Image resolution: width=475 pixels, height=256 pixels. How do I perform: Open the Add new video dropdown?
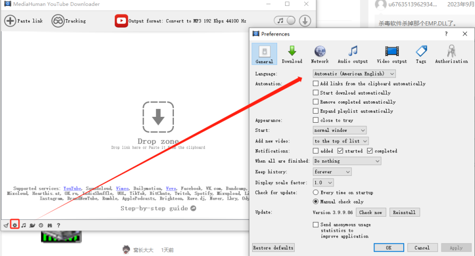(340, 141)
